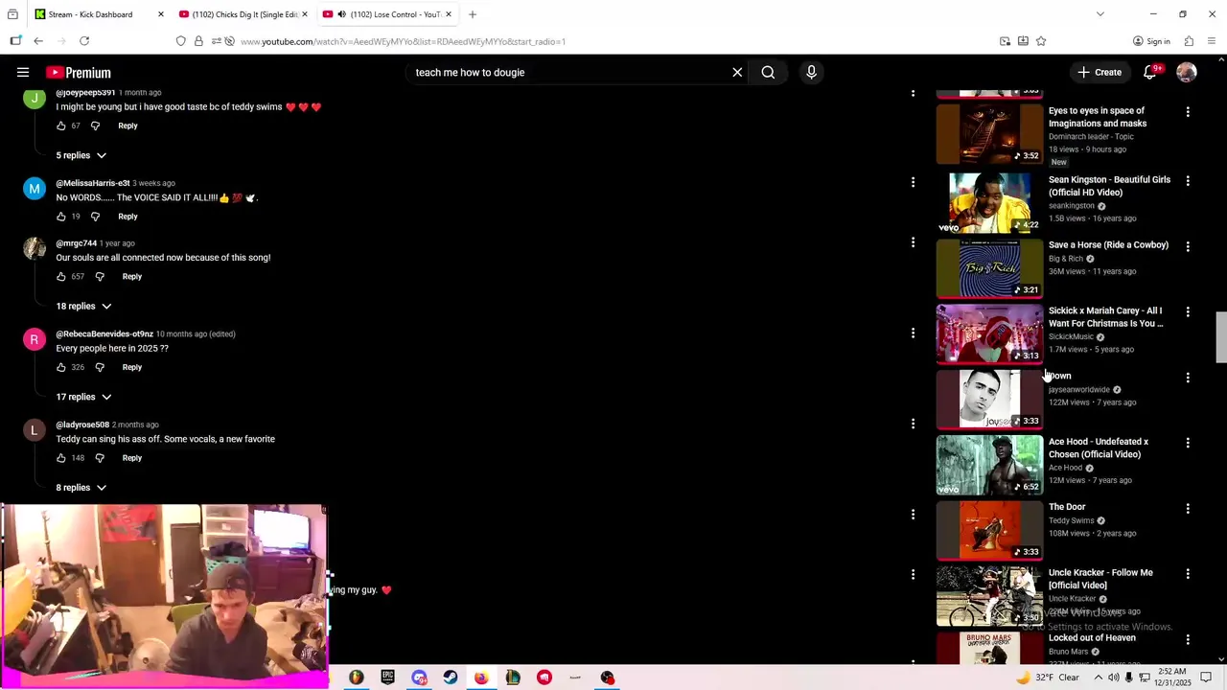Screen dimensions: 1227x690
Task: Dislike the @RebecaBenevides-ot9nz comment
Action: coord(100,367)
